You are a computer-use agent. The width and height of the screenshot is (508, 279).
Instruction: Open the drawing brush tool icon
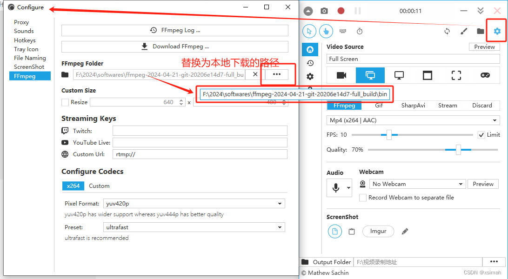pos(464,32)
